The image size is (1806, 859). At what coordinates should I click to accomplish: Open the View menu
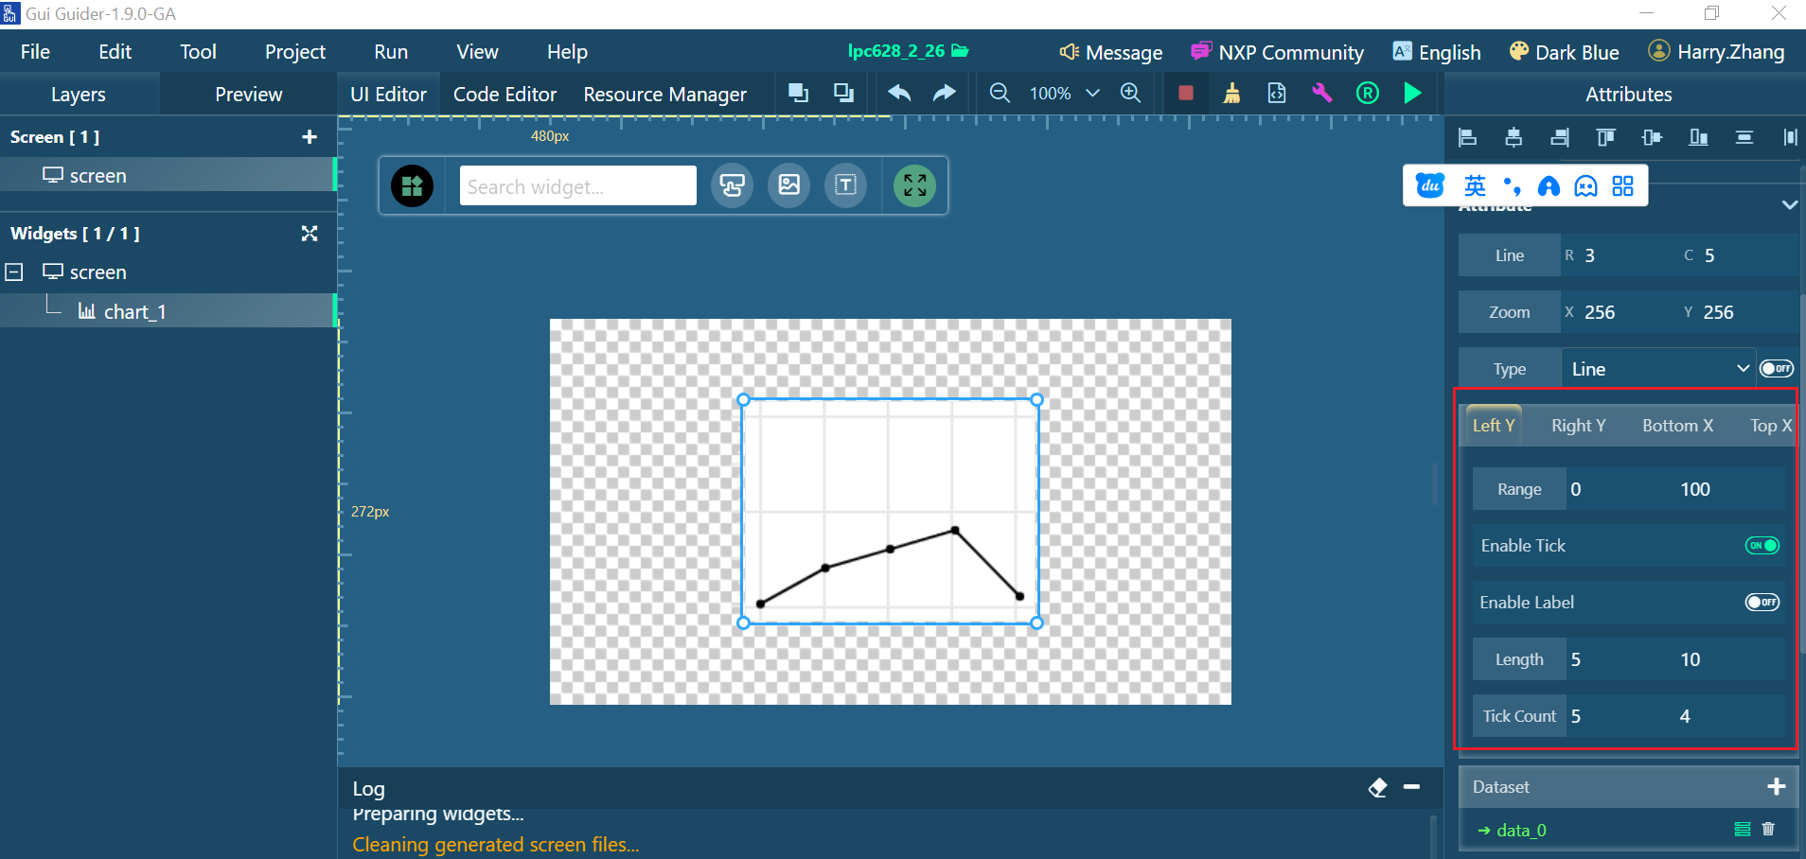[x=477, y=52]
